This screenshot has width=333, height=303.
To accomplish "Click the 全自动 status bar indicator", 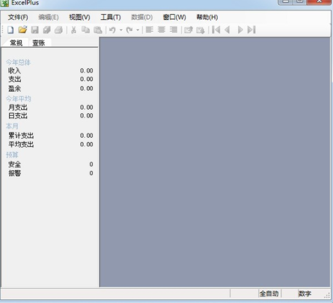I will (x=269, y=294).
